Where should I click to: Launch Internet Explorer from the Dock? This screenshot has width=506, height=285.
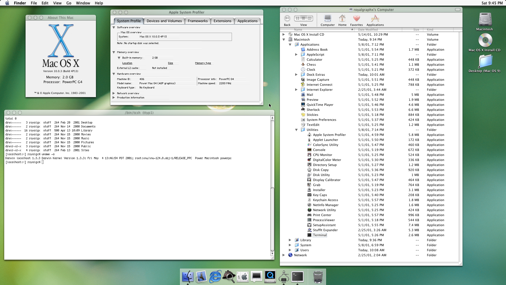215,277
